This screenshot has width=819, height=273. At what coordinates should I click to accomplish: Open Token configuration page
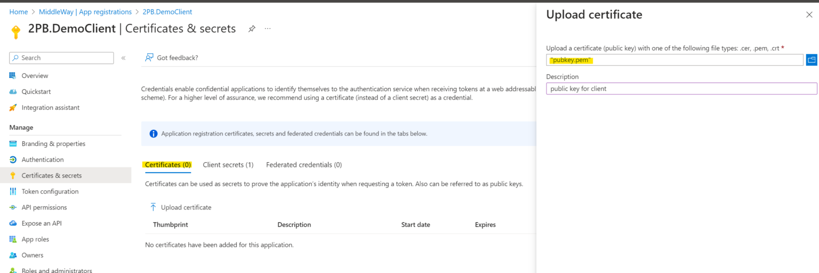[x=50, y=191]
